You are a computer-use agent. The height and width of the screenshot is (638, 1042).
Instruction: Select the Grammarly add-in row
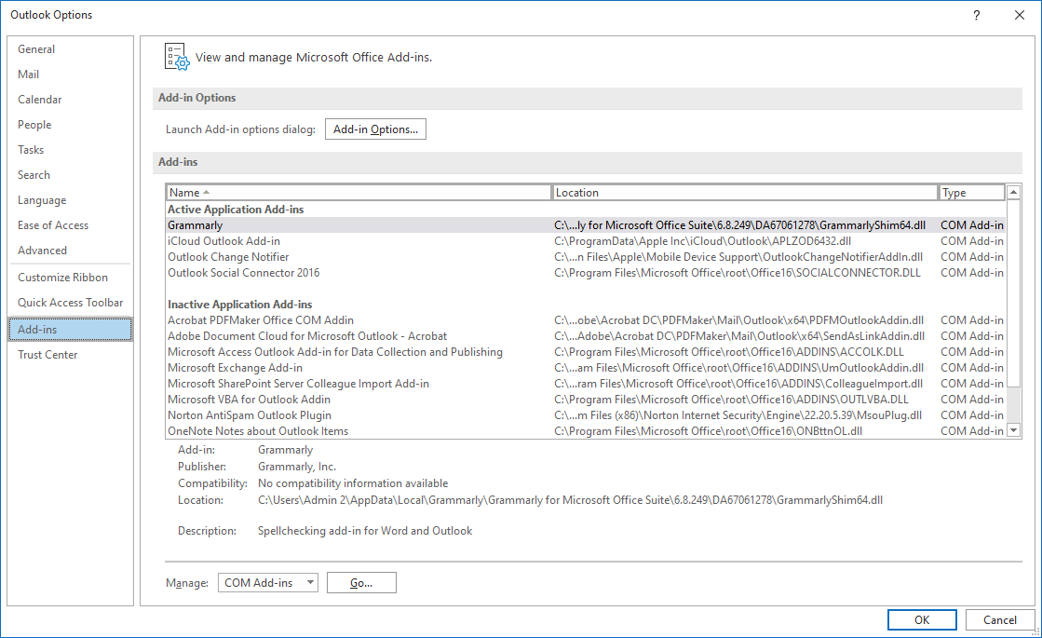pyautogui.click(x=586, y=225)
